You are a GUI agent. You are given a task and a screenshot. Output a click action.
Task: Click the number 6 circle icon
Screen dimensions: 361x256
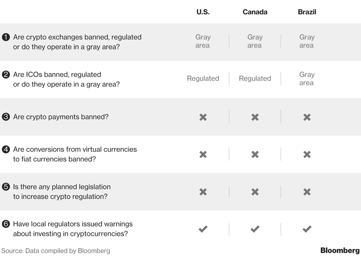coord(6,224)
